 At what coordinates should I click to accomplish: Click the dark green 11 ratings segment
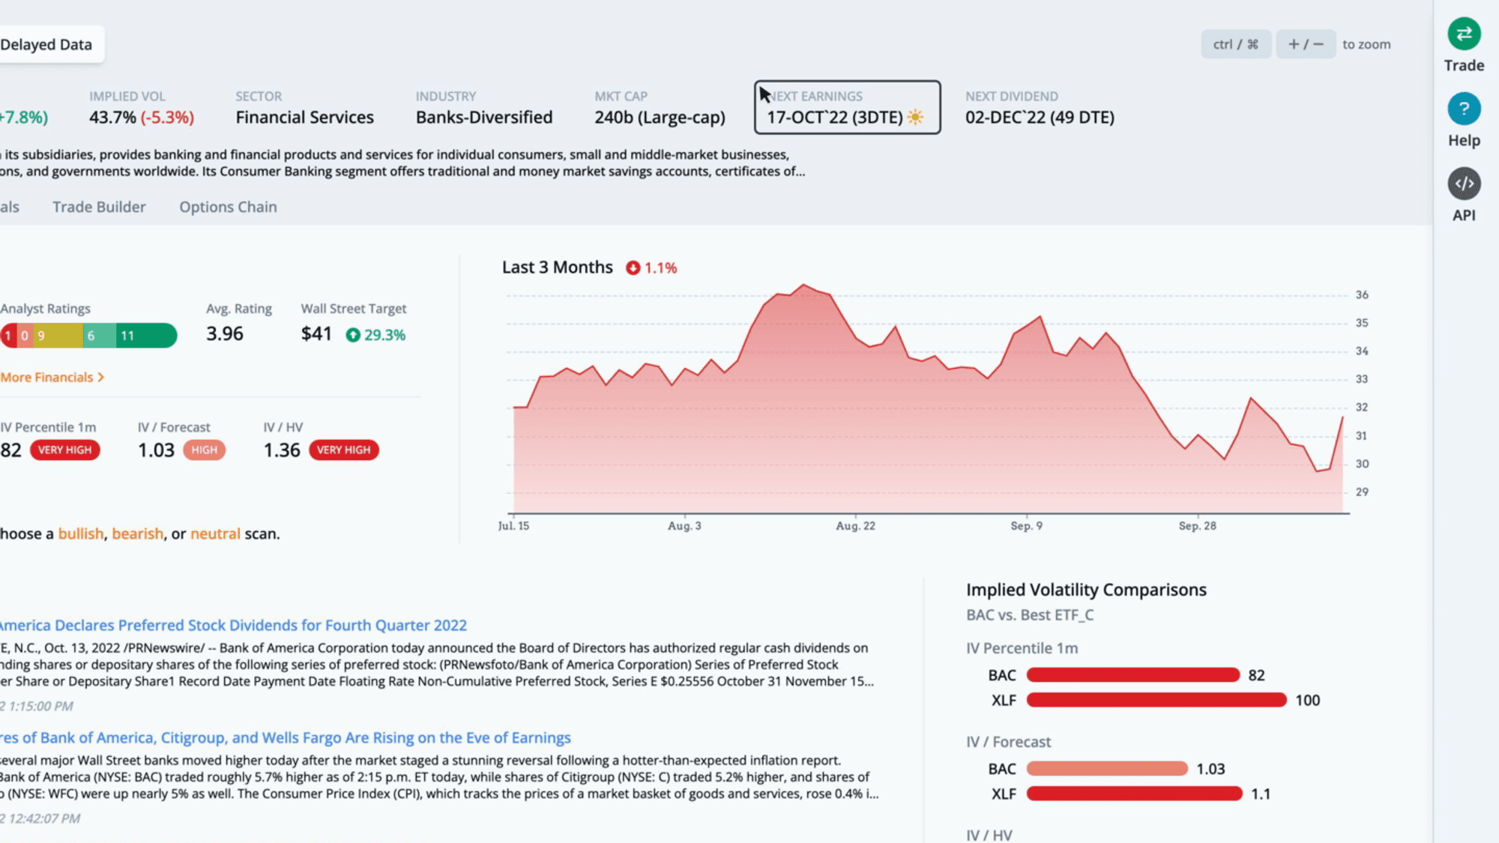coord(146,336)
